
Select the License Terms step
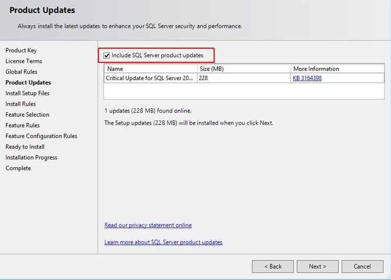point(24,61)
